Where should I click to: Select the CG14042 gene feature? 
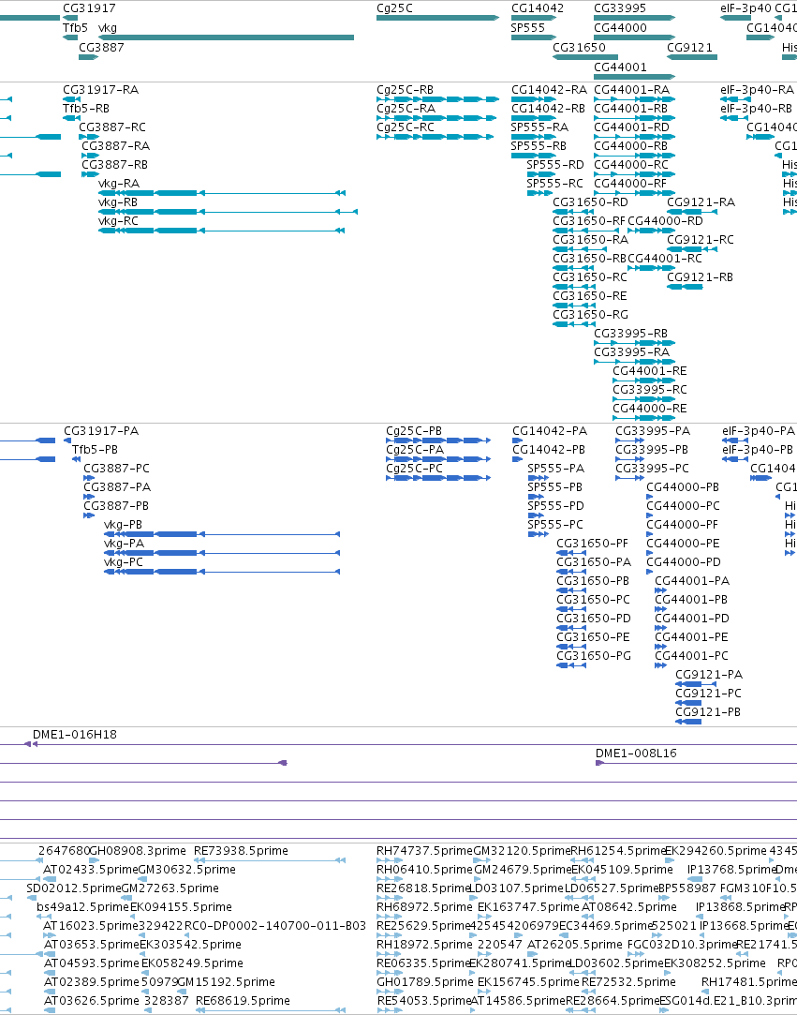[534, 18]
